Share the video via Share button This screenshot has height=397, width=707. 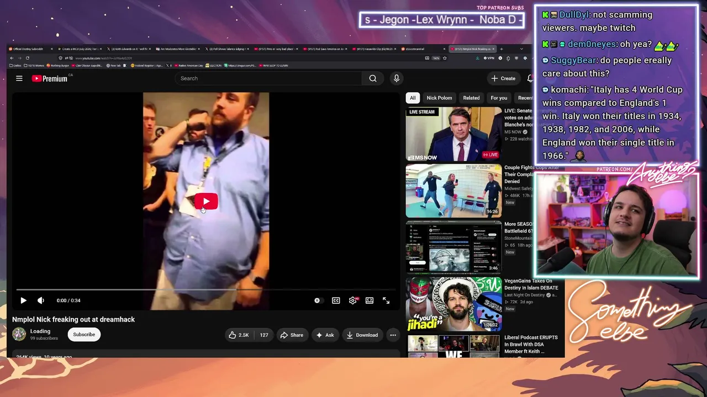[292, 335]
